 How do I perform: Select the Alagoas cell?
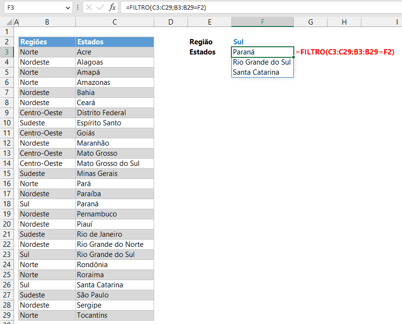[115, 62]
